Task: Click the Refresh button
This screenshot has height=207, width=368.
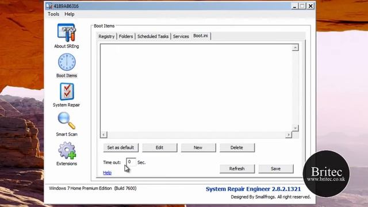Action: coord(237,168)
